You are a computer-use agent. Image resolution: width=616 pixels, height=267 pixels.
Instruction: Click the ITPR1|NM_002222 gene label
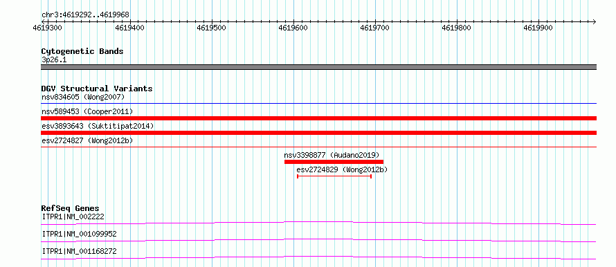tap(73, 217)
